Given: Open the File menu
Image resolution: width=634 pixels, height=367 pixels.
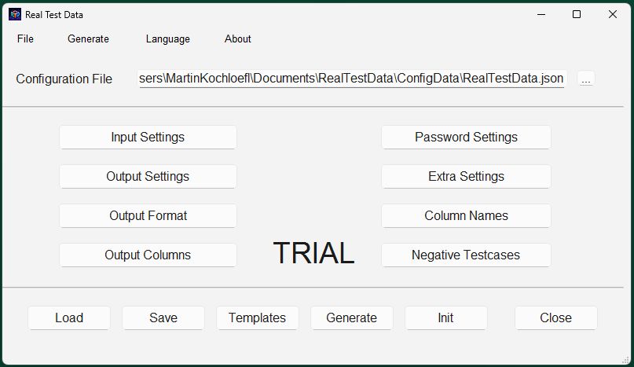Looking at the screenshot, I should click(25, 39).
